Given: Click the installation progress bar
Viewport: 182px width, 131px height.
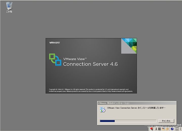Looking at the screenshot, I should click(x=128, y=121).
